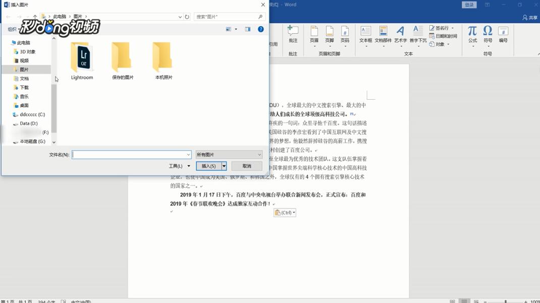Select 音乐 in navigation tree
This screenshot has height=303, width=540.
pyautogui.click(x=24, y=96)
